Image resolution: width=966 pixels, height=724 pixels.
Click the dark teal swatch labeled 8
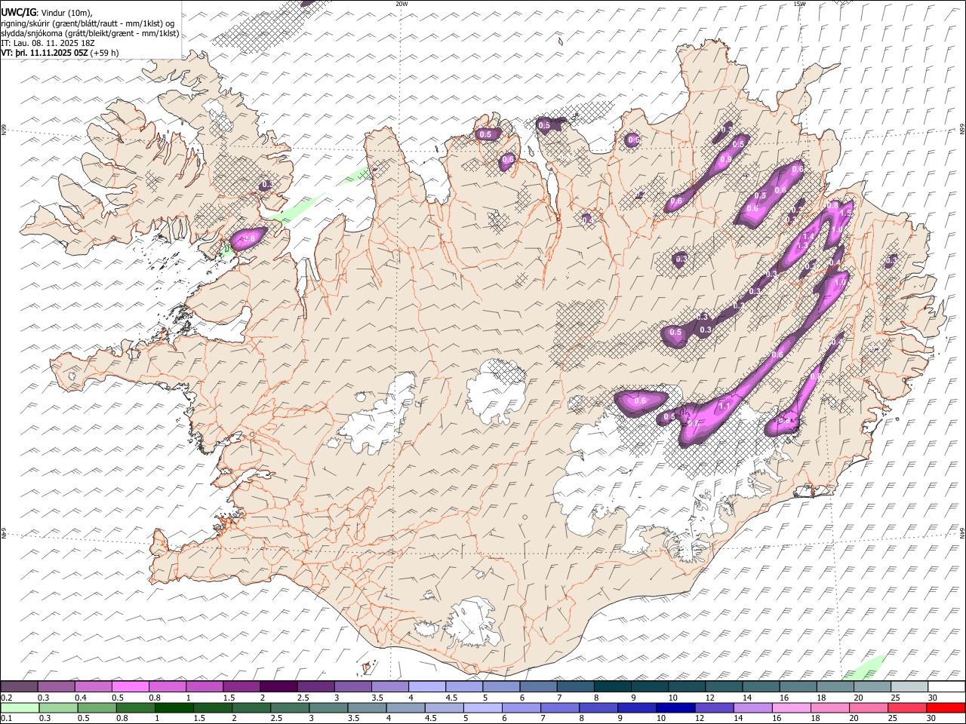coord(612,686)
